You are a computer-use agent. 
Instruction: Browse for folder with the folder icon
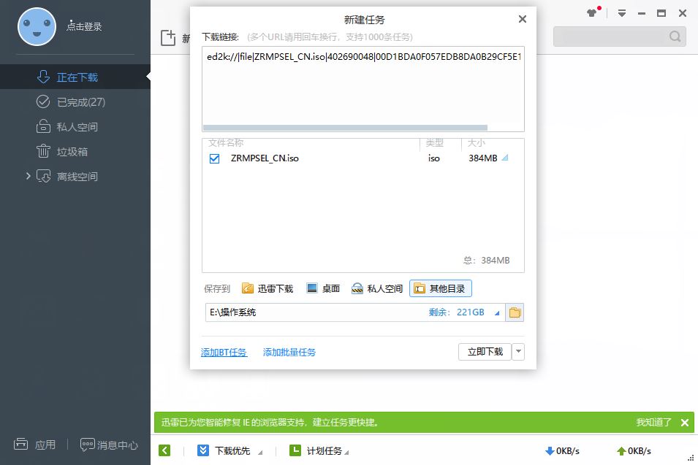click(515, 312)
